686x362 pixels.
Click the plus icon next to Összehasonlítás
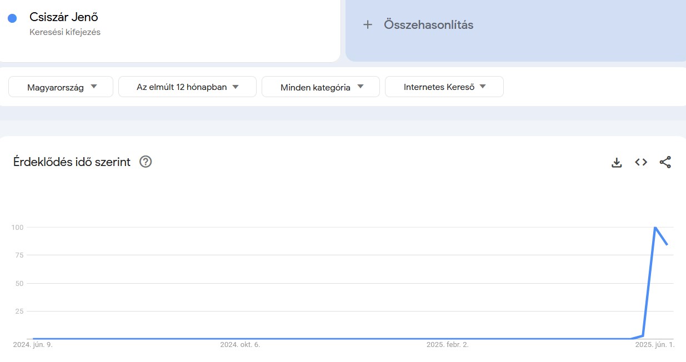(x=368, y=24)
